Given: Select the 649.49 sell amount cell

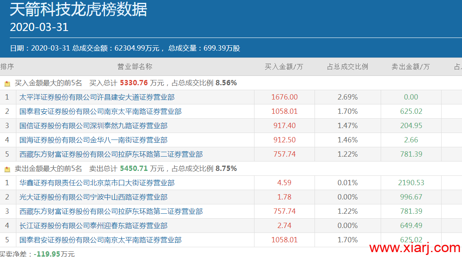Looking at the screenshot, I should point(411,226).
